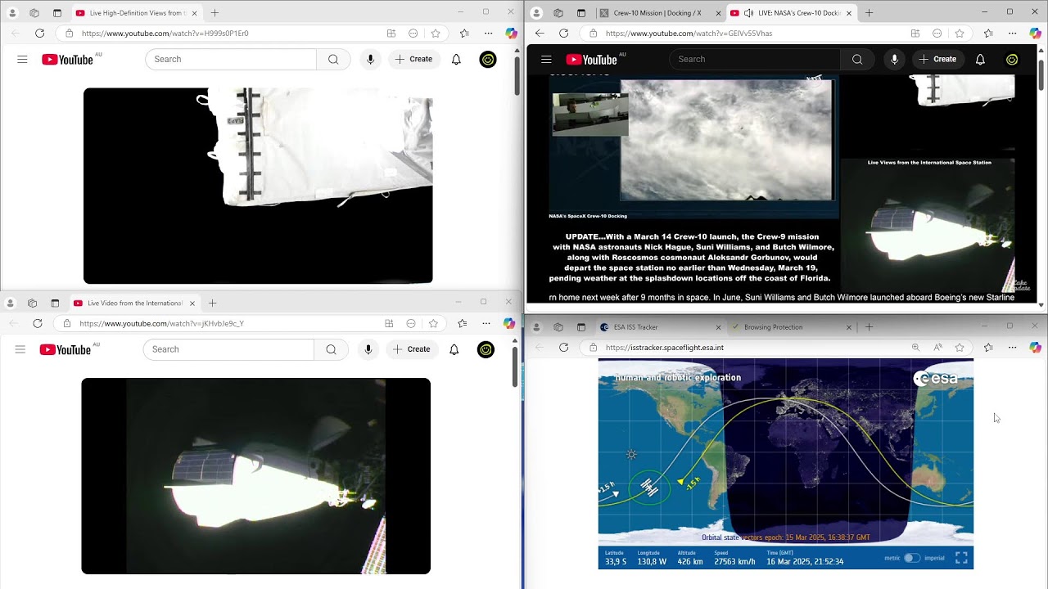
Task: Click search box in dark YouTube window
Action: 755,59
